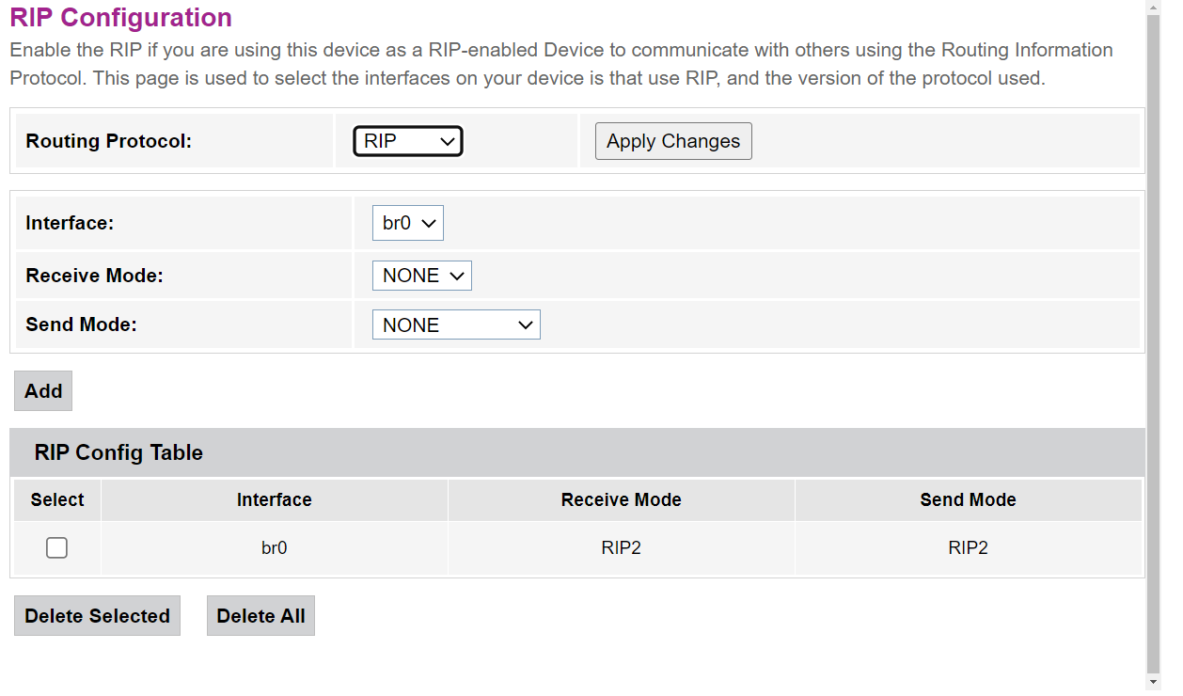This screenshot has height=696, width=1183.
Task: Click the br0 cell in the config table
Action: tap(274, 547)
